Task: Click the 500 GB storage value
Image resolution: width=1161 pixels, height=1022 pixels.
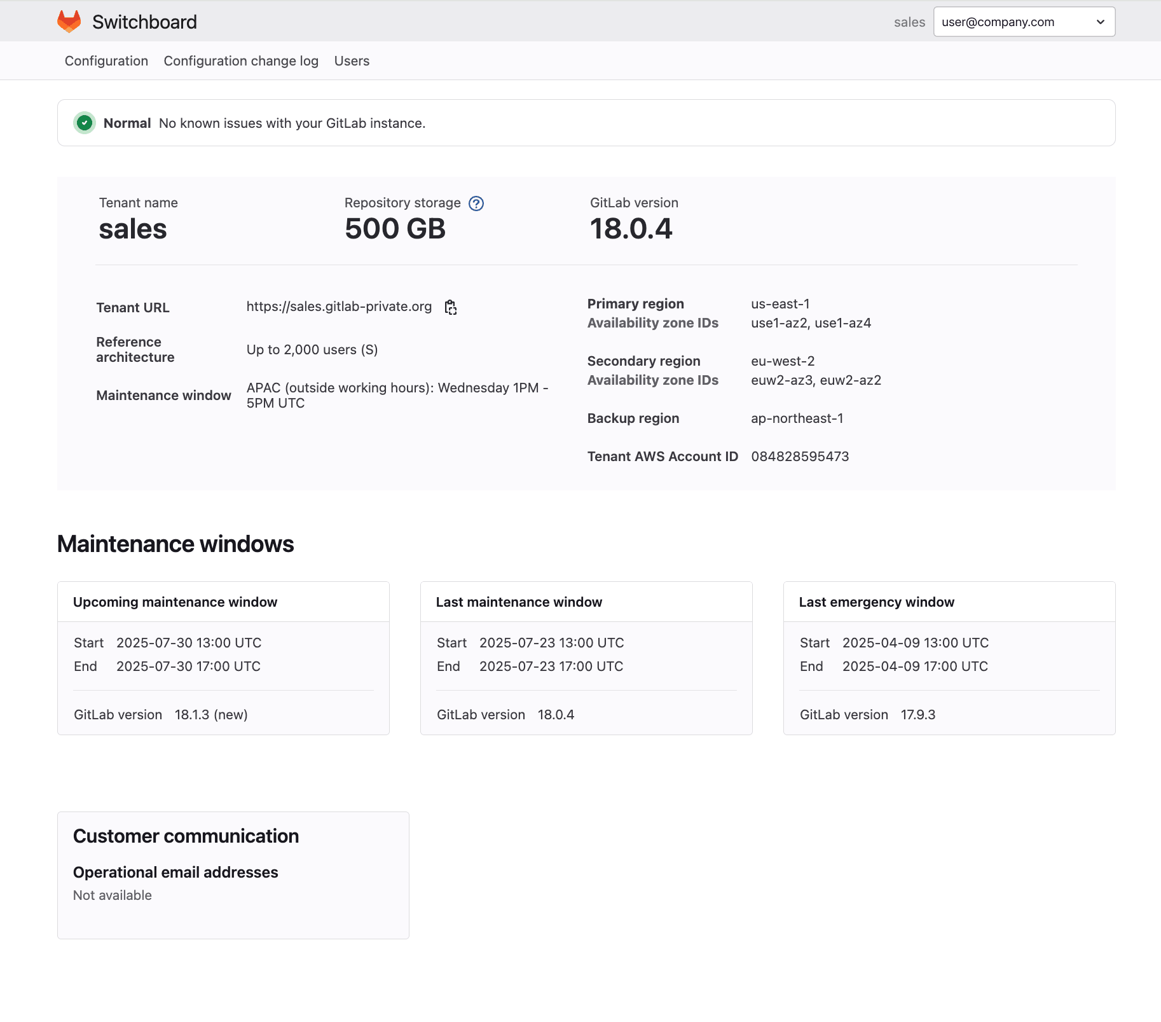Action: click(395, 228)
